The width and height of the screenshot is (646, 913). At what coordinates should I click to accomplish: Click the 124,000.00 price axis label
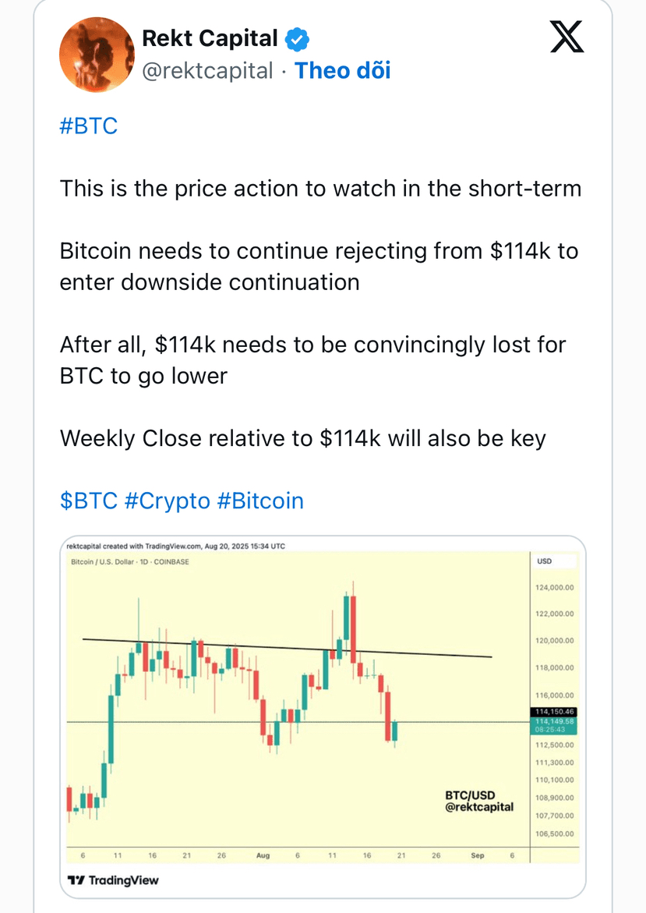(555, 588)
